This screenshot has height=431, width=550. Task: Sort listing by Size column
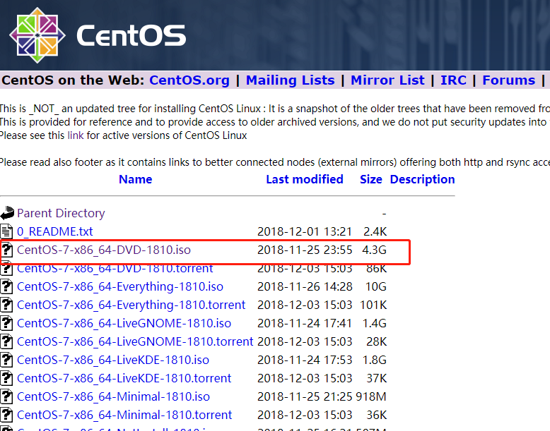tap(370, 179)
